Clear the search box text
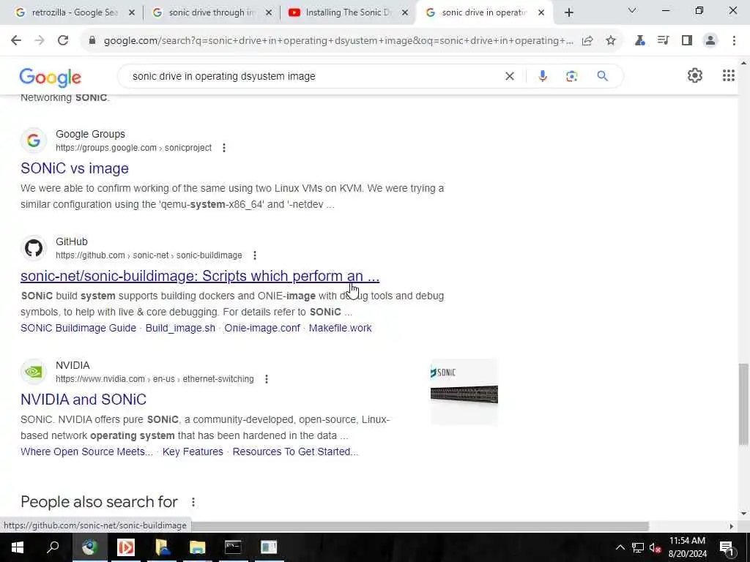Image resolution: width=750 pixels, height=562 pixels. (x=510, y=76)
